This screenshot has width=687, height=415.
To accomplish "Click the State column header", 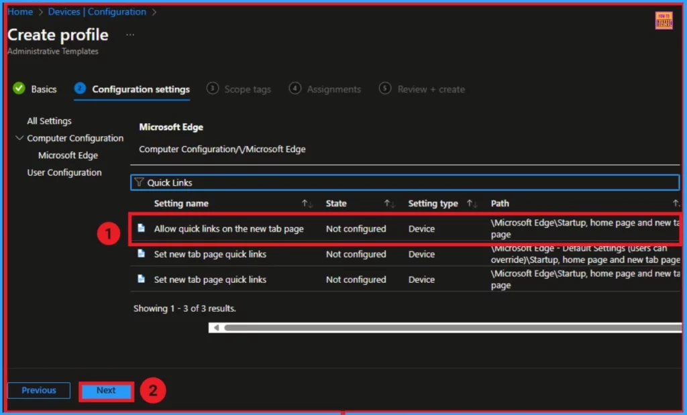I will tap(336, 204).
